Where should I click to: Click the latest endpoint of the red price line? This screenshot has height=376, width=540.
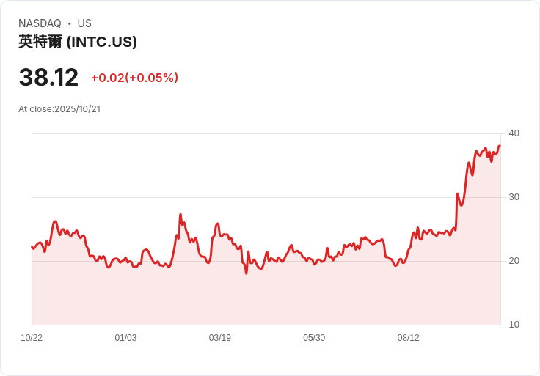(x=500, y=146)
